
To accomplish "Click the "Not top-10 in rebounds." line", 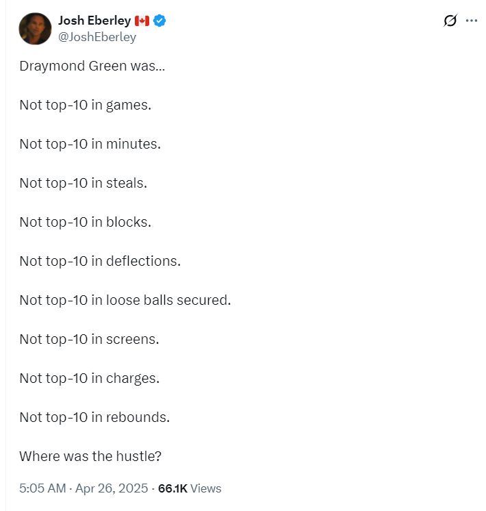I will 94,417.
